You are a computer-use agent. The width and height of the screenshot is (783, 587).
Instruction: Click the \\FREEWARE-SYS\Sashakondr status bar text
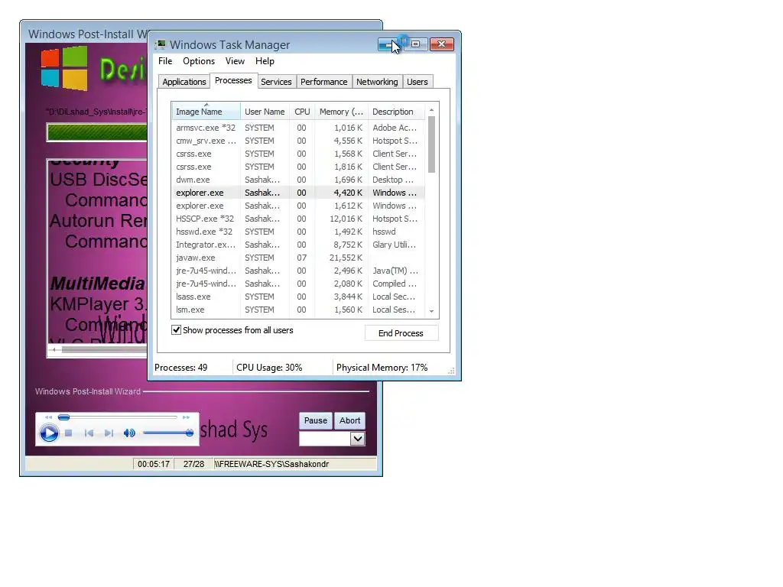point(272,464)
